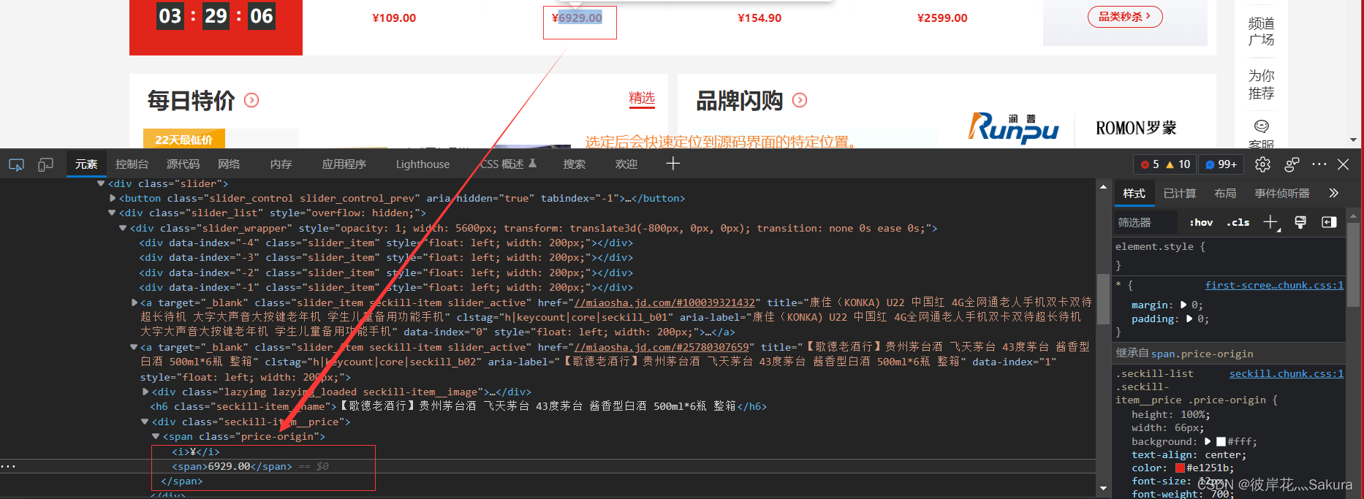
Task: Show more style pane tabs chevron
Action: pyautogui.click(x=1333, y=193)
